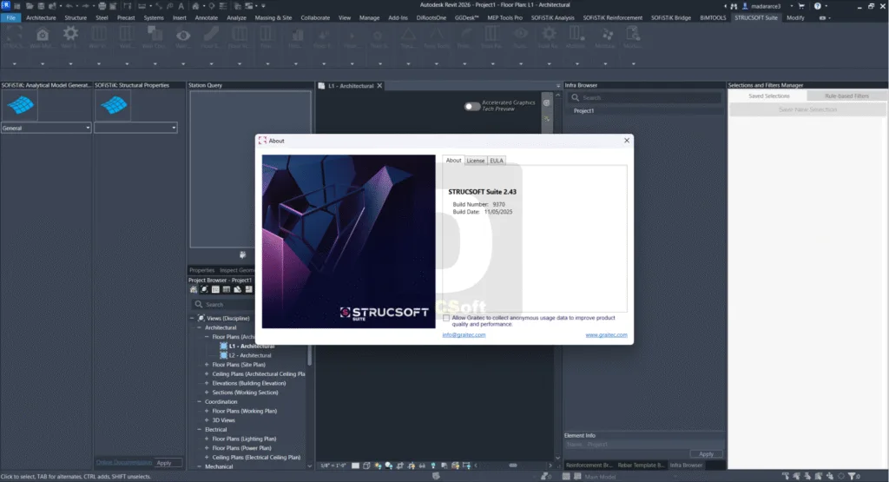
Task: Switch to SOFiSTiK Reinforcement ribbon tab
Action: [x=612, y=17]
